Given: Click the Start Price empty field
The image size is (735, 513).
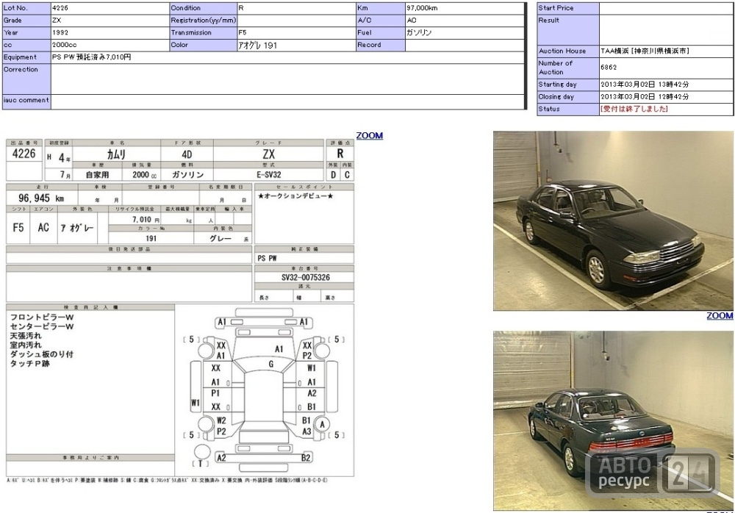Looking at the screenshot, I should pyautogui.click(x=666, y=8).
